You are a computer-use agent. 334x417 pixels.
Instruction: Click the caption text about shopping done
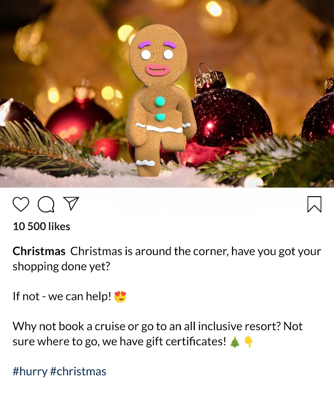click(x=167, y=259)
